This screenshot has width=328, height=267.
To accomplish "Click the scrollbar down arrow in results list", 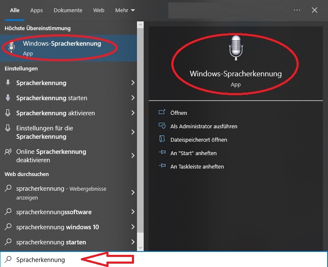I will (140, 248).
